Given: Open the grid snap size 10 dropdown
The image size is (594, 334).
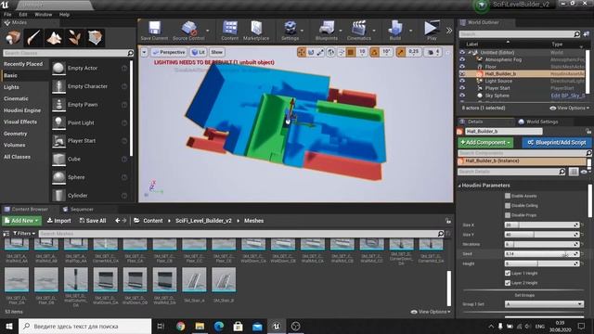Looking at the screenshot, I should point(362,52).
